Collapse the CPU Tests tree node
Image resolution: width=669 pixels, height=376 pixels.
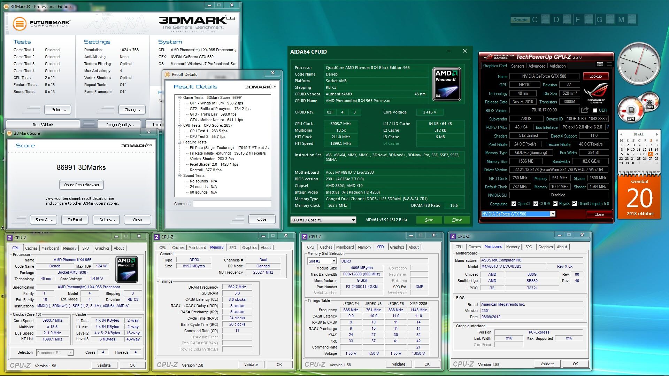(x=179, y=125)
